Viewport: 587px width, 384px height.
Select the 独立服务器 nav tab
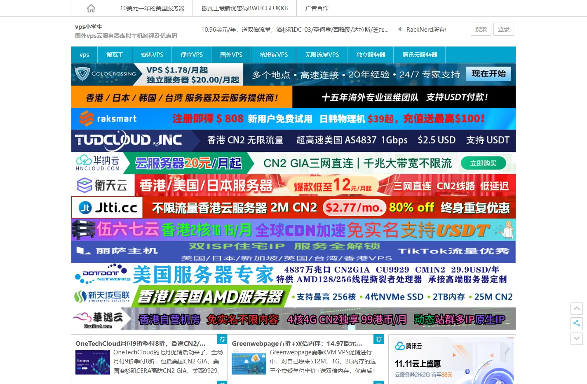coord(371,55)
